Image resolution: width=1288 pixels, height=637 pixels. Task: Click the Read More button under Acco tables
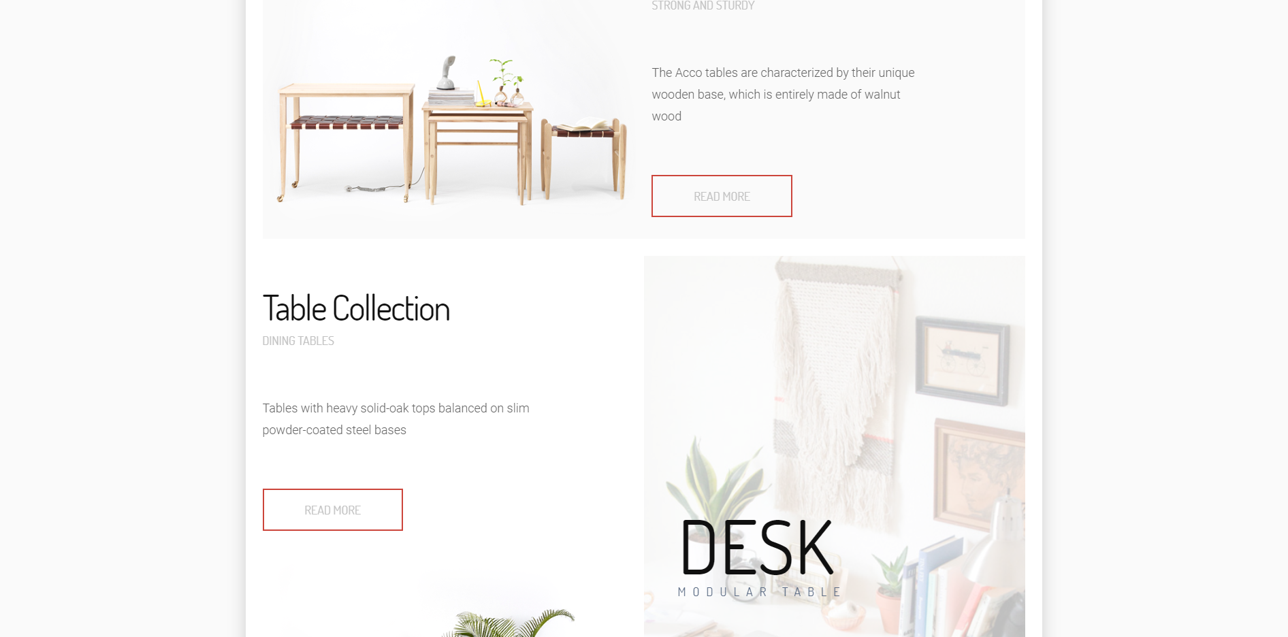point(722,196)
